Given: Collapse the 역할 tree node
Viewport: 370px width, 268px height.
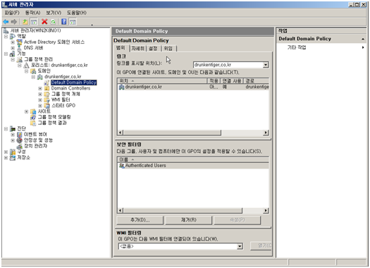Looking at the screenshot, I should (6, 37).
